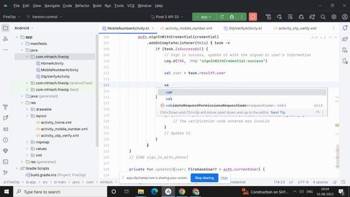Click Next Tip link in completion popup
This screenshot has height=197, width=350.
pyautogui.click(x=278, y=112)
